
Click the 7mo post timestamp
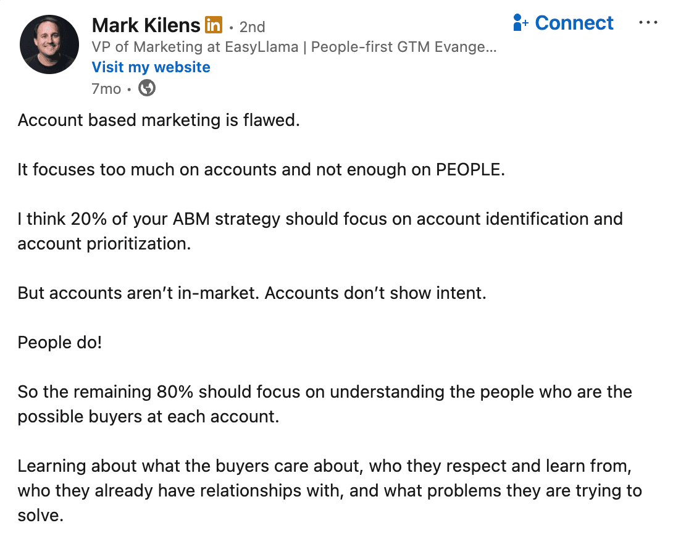coord(106,89)
